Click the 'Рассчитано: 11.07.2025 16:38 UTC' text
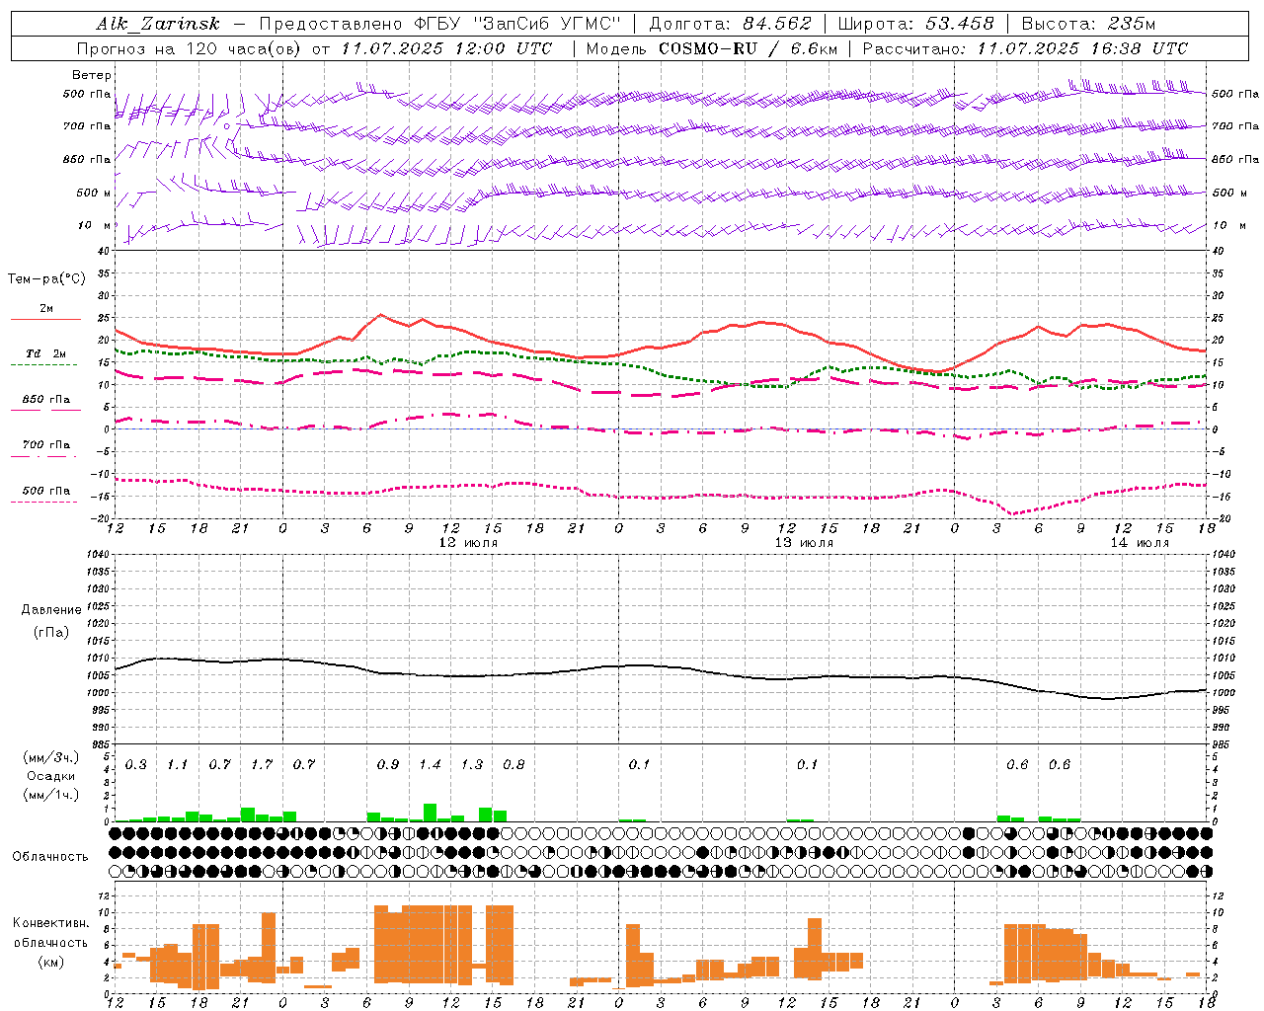 pos(1025,48)
